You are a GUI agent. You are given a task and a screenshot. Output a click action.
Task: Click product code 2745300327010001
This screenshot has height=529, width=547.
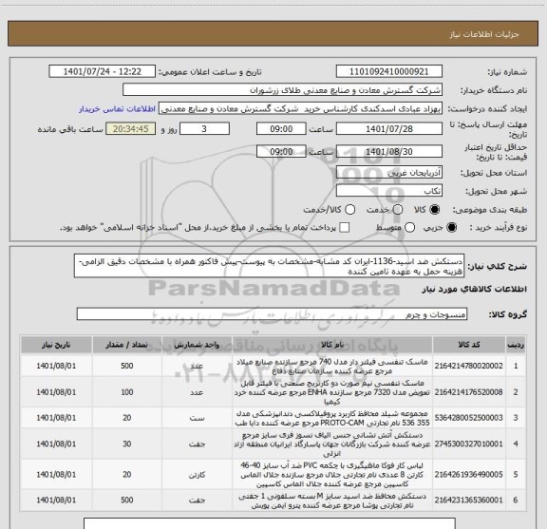469,444
